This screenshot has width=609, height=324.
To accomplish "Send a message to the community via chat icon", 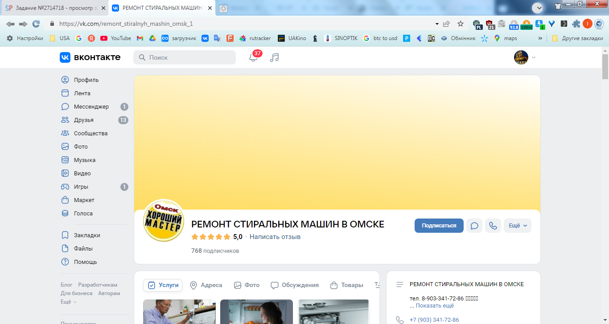I will click(x=474, y=226).
